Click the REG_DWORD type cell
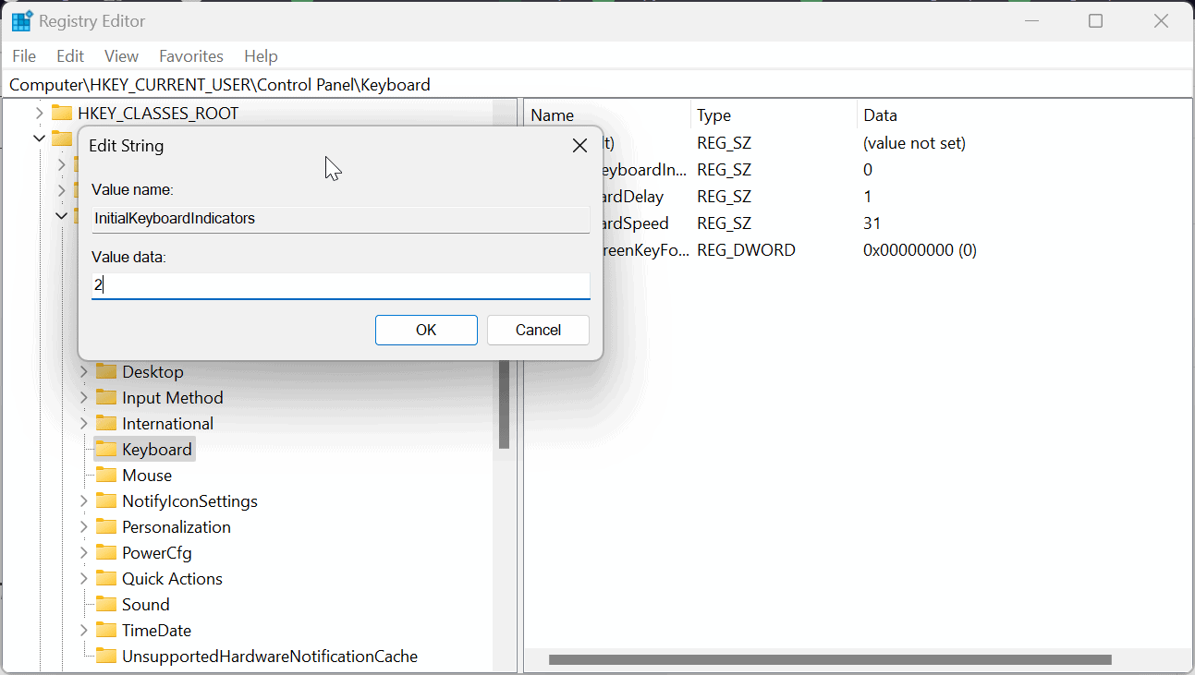The height and width of the screenshot is (675, 1195). pos(746,250)
